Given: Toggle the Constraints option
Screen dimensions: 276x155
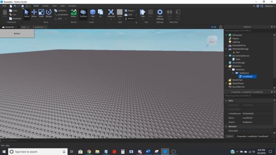Looking at the screenshot, I should 61,15.
